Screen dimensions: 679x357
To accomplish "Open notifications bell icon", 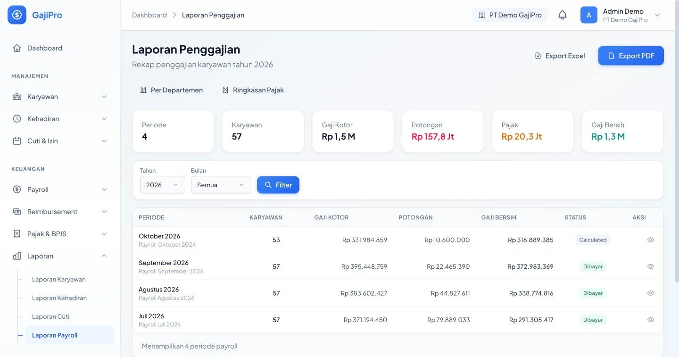I will click(563, 15).
